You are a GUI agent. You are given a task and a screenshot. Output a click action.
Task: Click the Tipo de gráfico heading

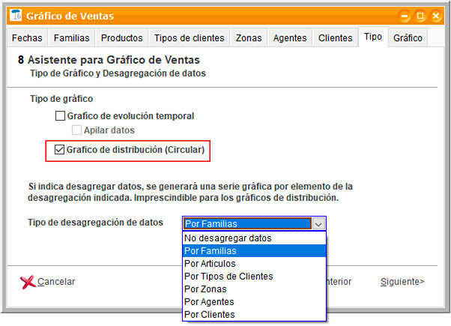click(x=61, y=99)
